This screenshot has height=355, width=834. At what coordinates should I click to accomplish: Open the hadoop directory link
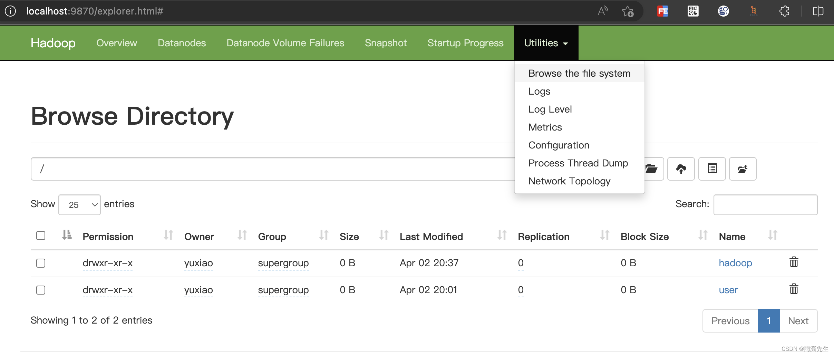(735, 263)
